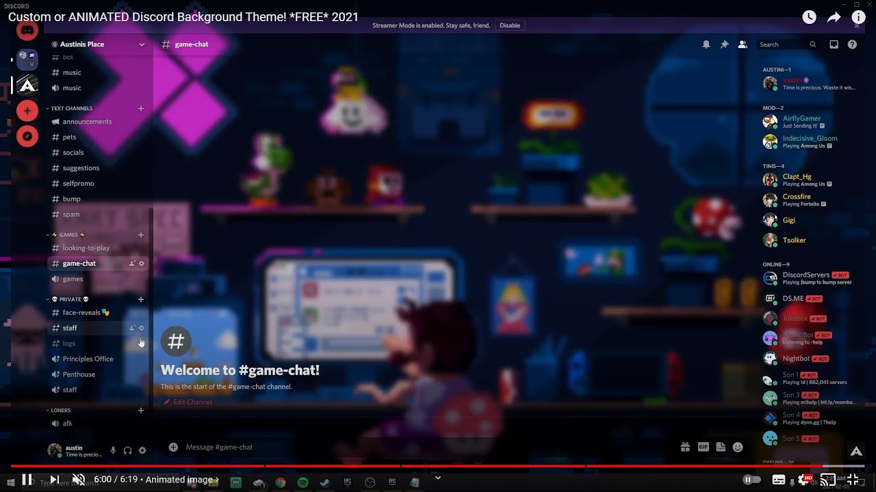The height and width of the screenshot is (492, 876).
Task: Open the Discord home button
Action: [x=27, y=31]
